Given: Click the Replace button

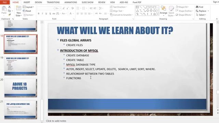Looking at the screenshot, I should coord(201,11).
